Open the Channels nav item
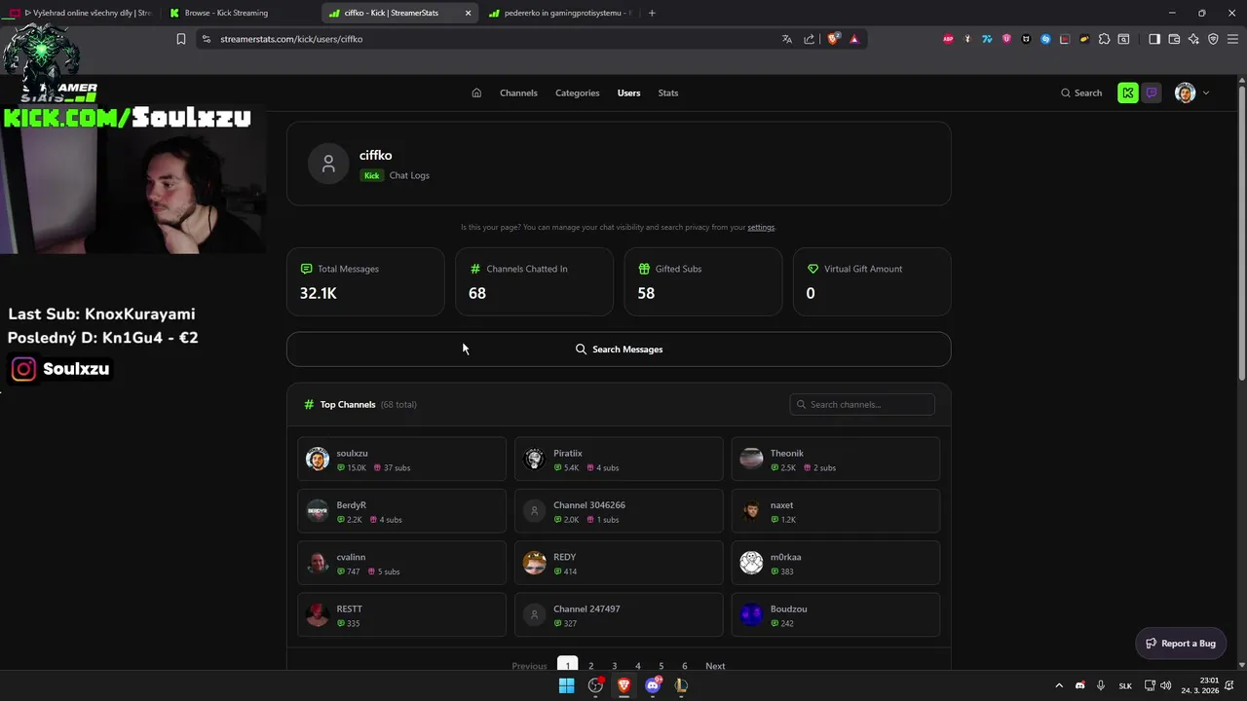 (x=518, y=92)
